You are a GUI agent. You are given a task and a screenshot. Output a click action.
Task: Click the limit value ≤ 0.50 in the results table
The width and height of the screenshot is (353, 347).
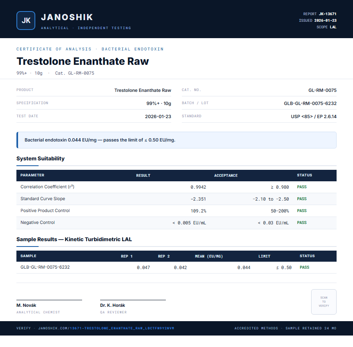tap(284, 267)
